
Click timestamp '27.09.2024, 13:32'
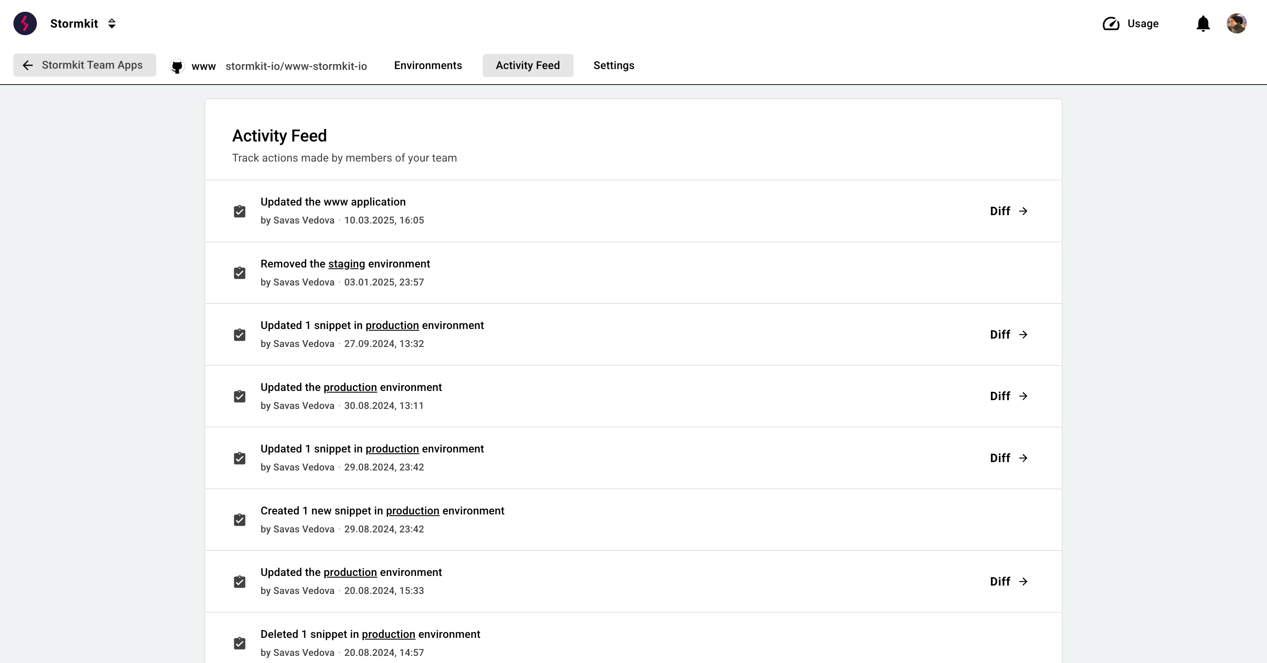click(384, 344)
